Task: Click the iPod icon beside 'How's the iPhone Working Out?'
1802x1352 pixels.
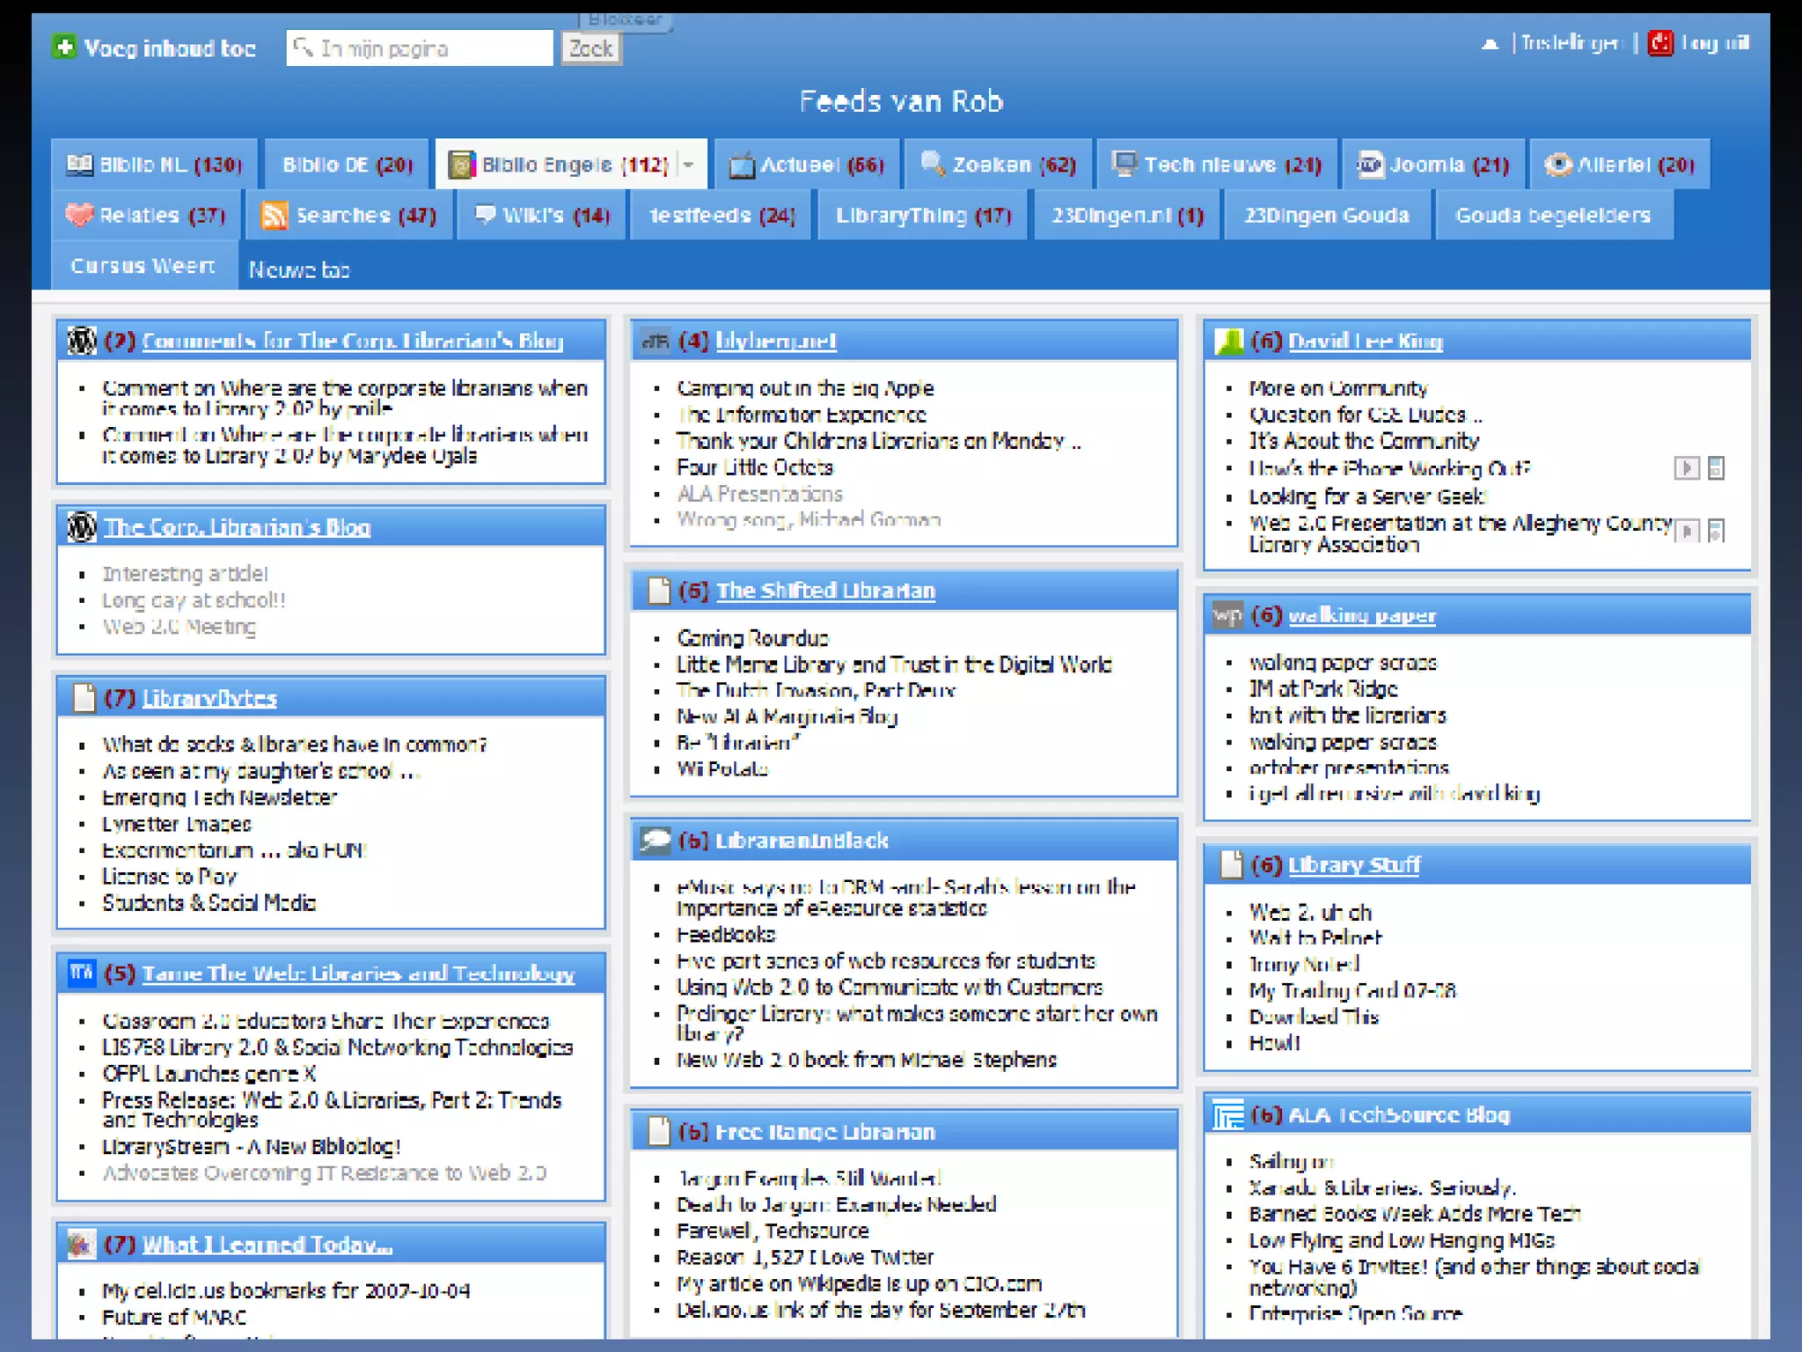Action: [1716, 468]
